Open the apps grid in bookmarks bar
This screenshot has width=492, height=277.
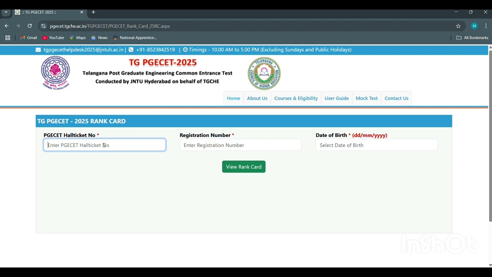pos(8,38)
